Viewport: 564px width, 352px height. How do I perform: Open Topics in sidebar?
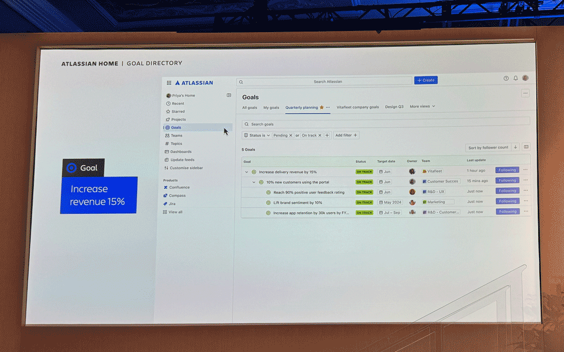point(173,144)
